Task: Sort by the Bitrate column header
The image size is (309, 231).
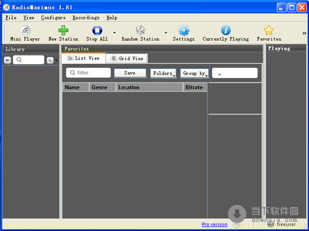Action: [x=195, y=87]
